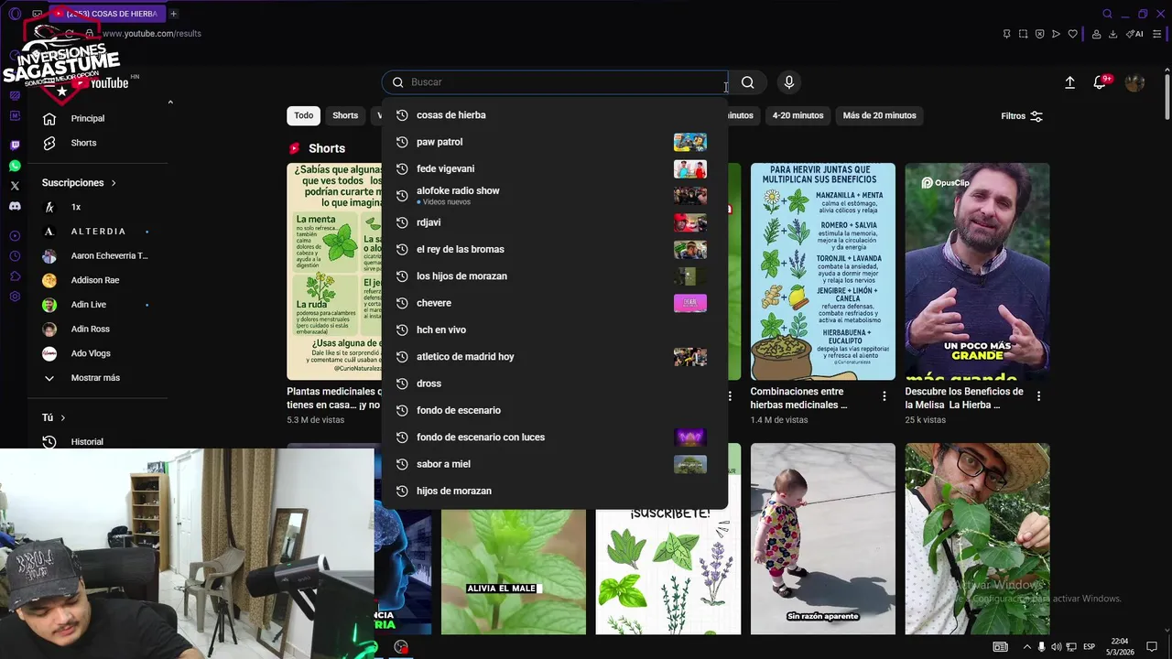The height and width of the screenshot is (659, 1172).
Task: Open the Opera sidebar player icon
Action: coord(15,236)
